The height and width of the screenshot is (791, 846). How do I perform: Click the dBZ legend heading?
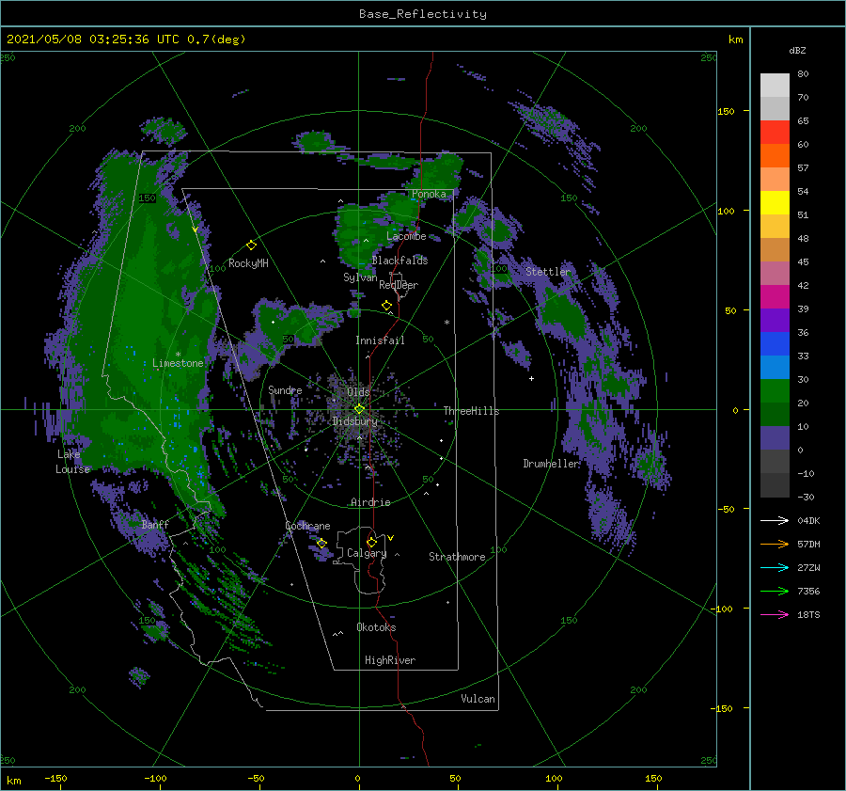click(797, 50)
